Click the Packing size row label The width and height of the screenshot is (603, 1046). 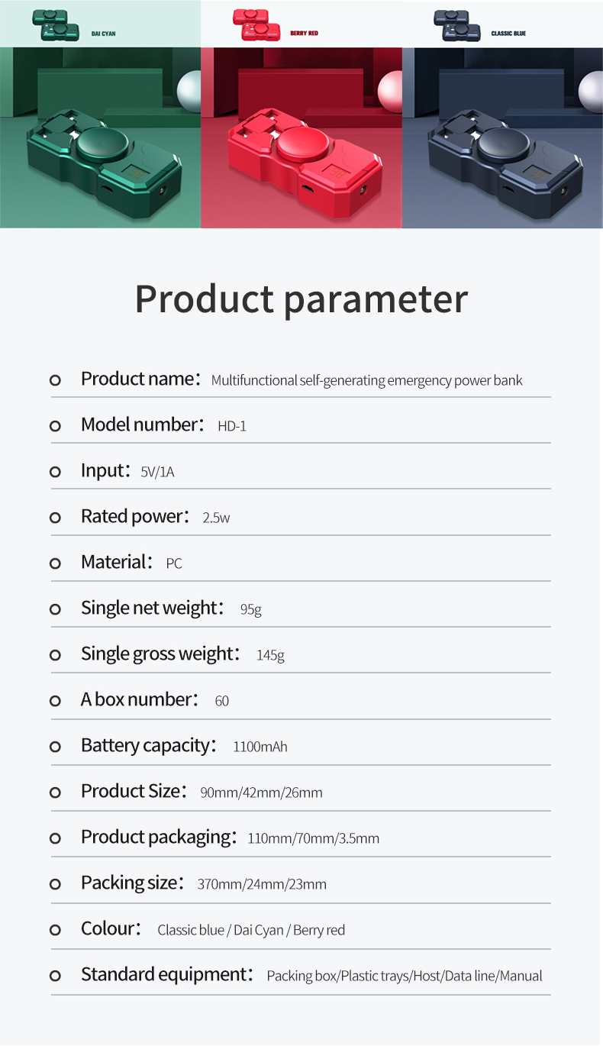point(132,883)
